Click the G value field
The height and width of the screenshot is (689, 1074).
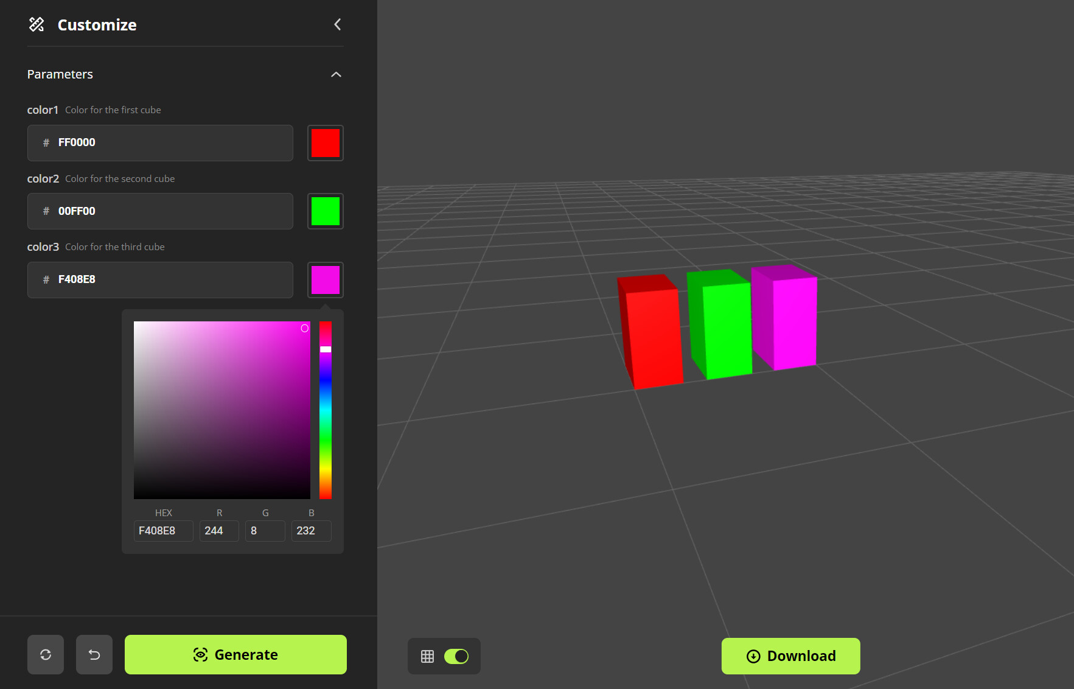(x=265, y=531)
